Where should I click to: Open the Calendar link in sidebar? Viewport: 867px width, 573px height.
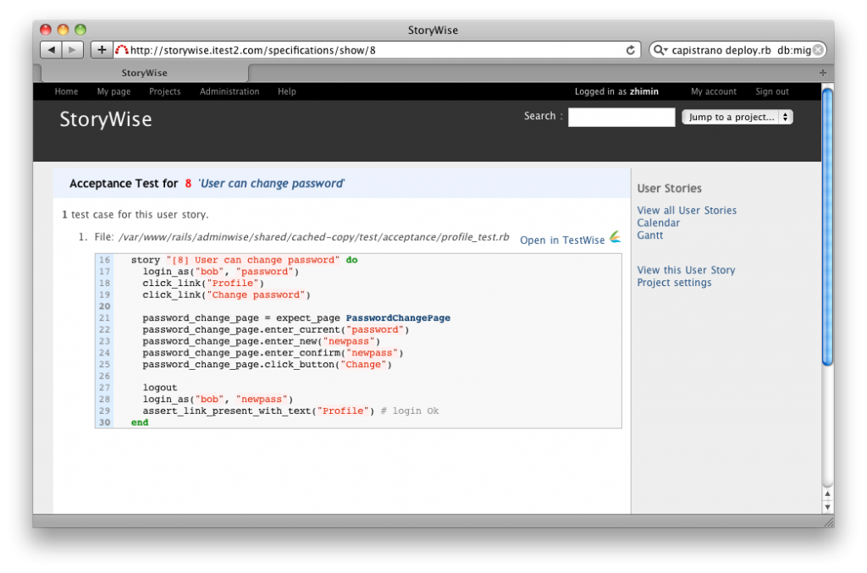tap(659, 223)
